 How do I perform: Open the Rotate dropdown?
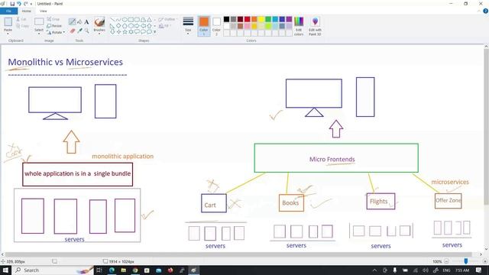pyautogui.click(x=56, y=32)
